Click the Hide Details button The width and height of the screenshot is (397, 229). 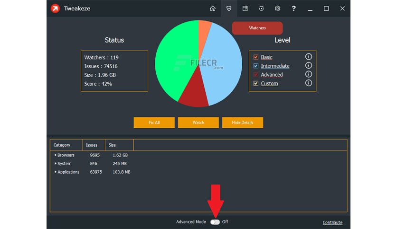(243, 123)
